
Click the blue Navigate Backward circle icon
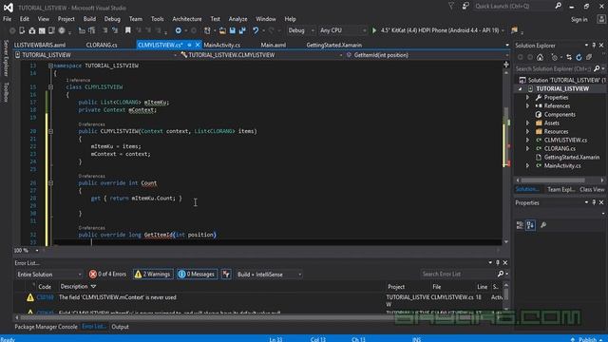[x=178, y=30]
